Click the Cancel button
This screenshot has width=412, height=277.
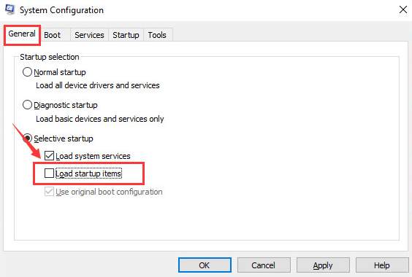tap(264, 265)
